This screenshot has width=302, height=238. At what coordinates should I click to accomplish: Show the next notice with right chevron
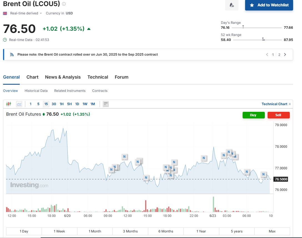click(285, 55)
